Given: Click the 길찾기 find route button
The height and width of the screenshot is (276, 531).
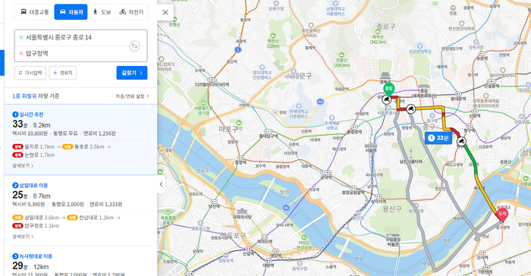Looking at the screenshot, I should click(132, 73).
